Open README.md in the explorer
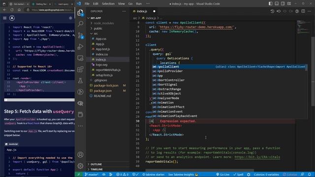 point(108,96)
